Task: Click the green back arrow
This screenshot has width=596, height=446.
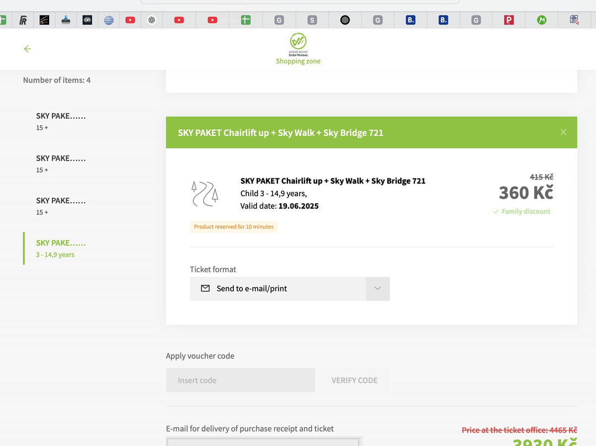Action: click(x=27, y=49)
